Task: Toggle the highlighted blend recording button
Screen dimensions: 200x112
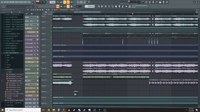Action: 68,2
